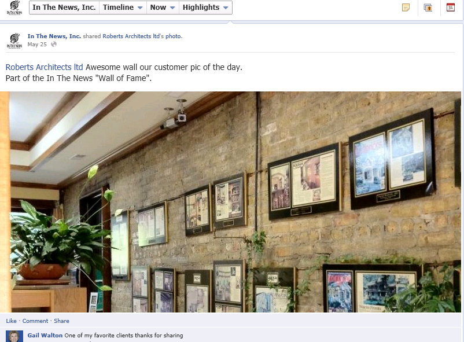The width and height of the screenshot is (464, 342).
Task: Open the yellow notes icon
Action: [x=406, y=8]
